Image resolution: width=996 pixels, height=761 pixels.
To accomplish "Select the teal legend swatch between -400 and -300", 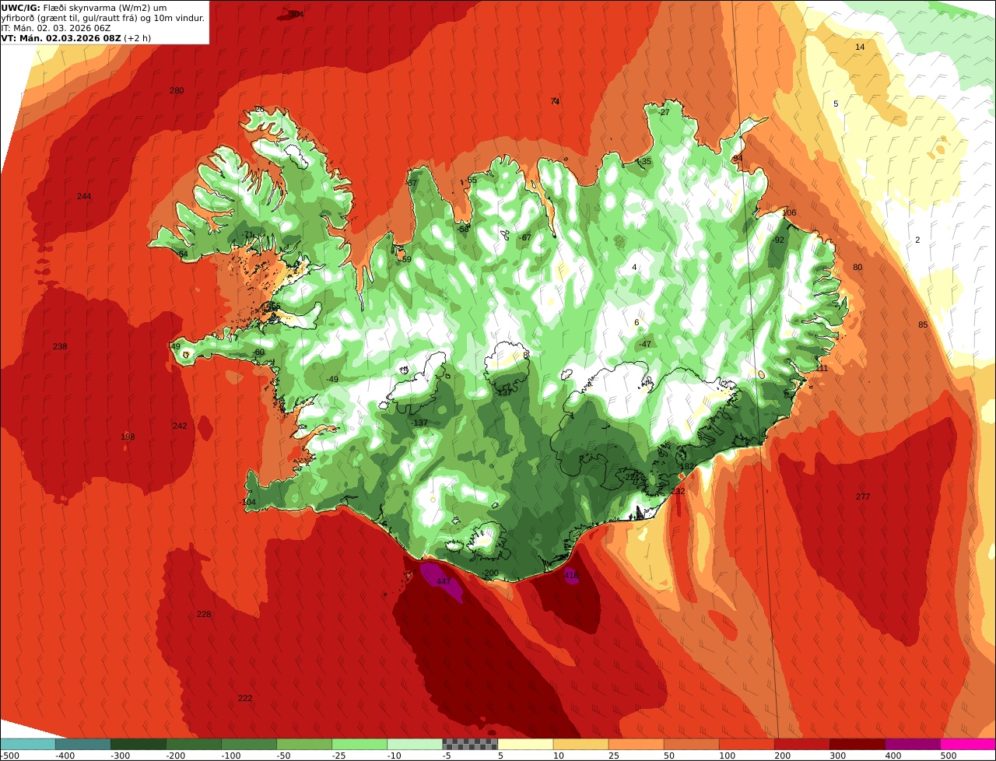I will pos(83,744).
